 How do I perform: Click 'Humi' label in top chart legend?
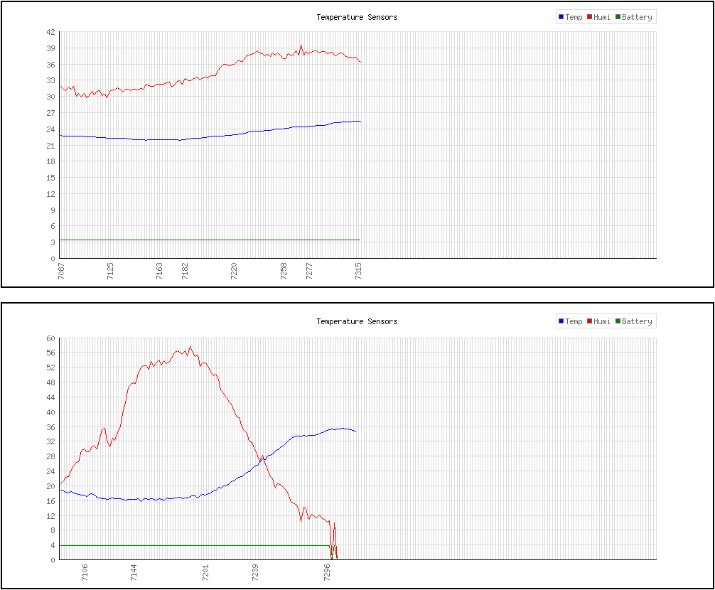pos(602,17)
